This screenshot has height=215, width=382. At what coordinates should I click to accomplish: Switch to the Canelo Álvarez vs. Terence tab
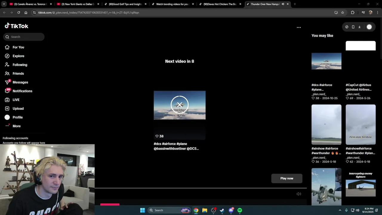click(x=30, y=4)
